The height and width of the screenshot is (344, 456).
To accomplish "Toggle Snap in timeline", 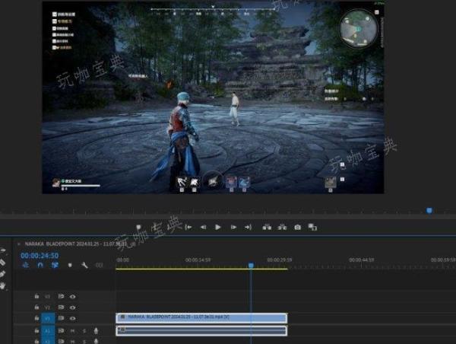I will point(40,265).
